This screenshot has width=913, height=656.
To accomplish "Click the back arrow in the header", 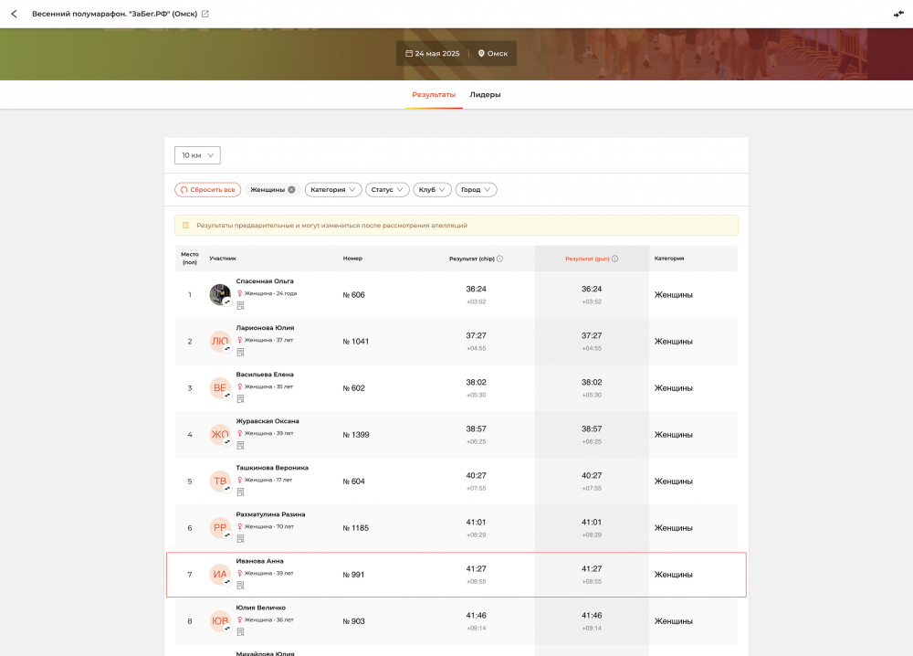I will (x=14, y=14).
